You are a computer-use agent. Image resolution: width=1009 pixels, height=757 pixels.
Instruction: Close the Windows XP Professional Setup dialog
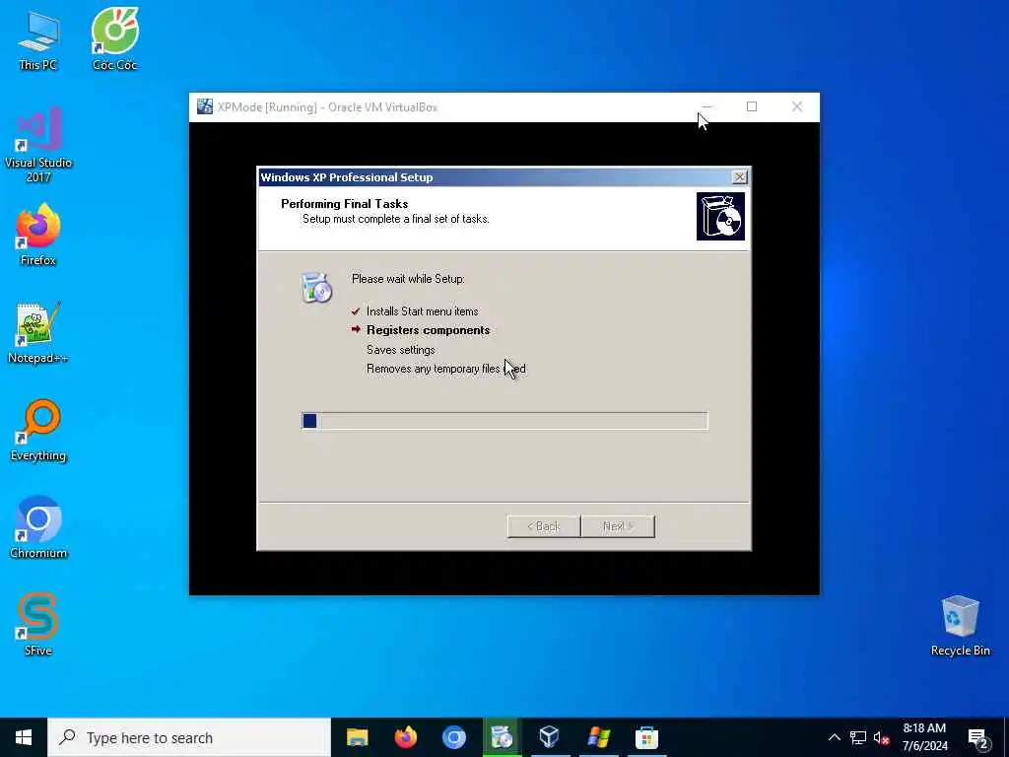point(739,177)
